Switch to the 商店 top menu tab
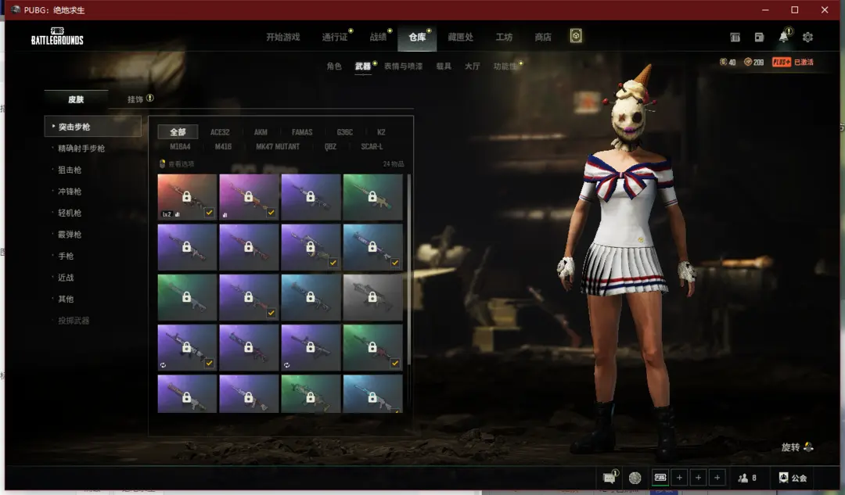 (x=542, y=37)
